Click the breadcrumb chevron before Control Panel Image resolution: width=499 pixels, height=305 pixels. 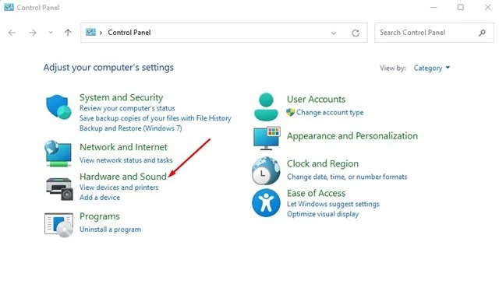pos(101,33)
